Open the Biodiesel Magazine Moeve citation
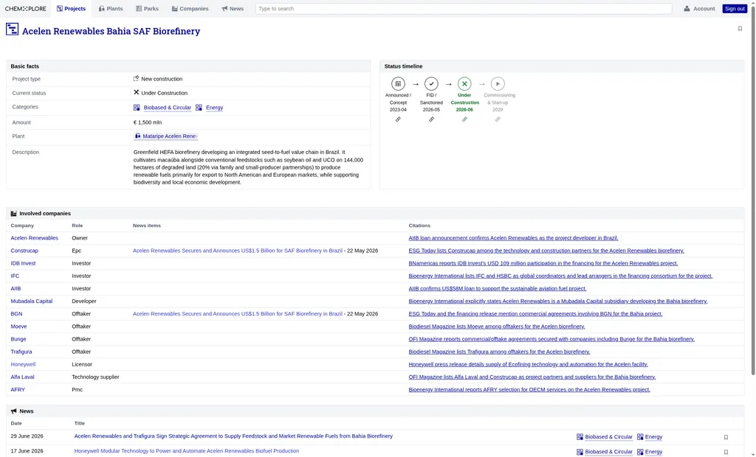Viewport: 756px width, 457px height. point(497,327)
